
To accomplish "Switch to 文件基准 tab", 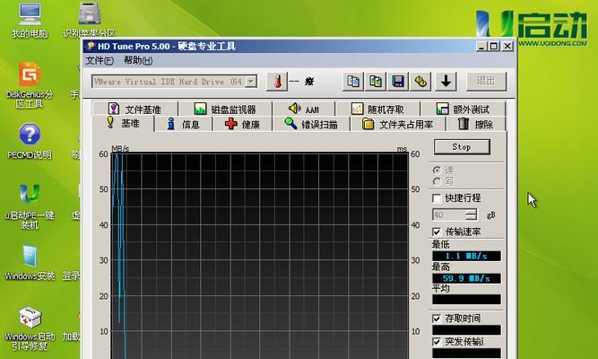I will point(135,109).
